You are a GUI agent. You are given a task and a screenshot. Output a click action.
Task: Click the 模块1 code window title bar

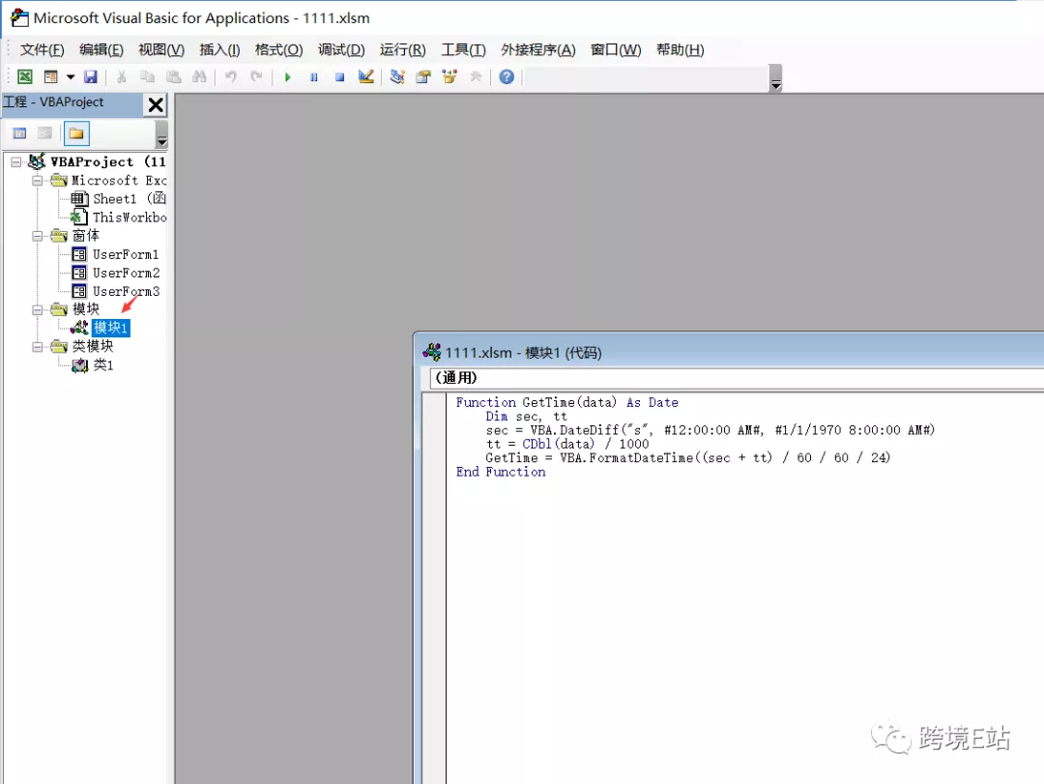[730, 353]
